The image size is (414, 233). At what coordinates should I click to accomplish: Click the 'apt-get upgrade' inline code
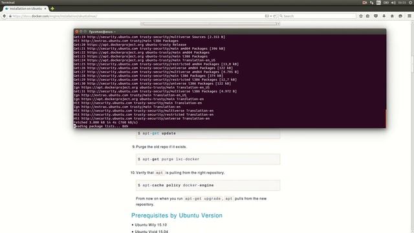coord(202,199)
